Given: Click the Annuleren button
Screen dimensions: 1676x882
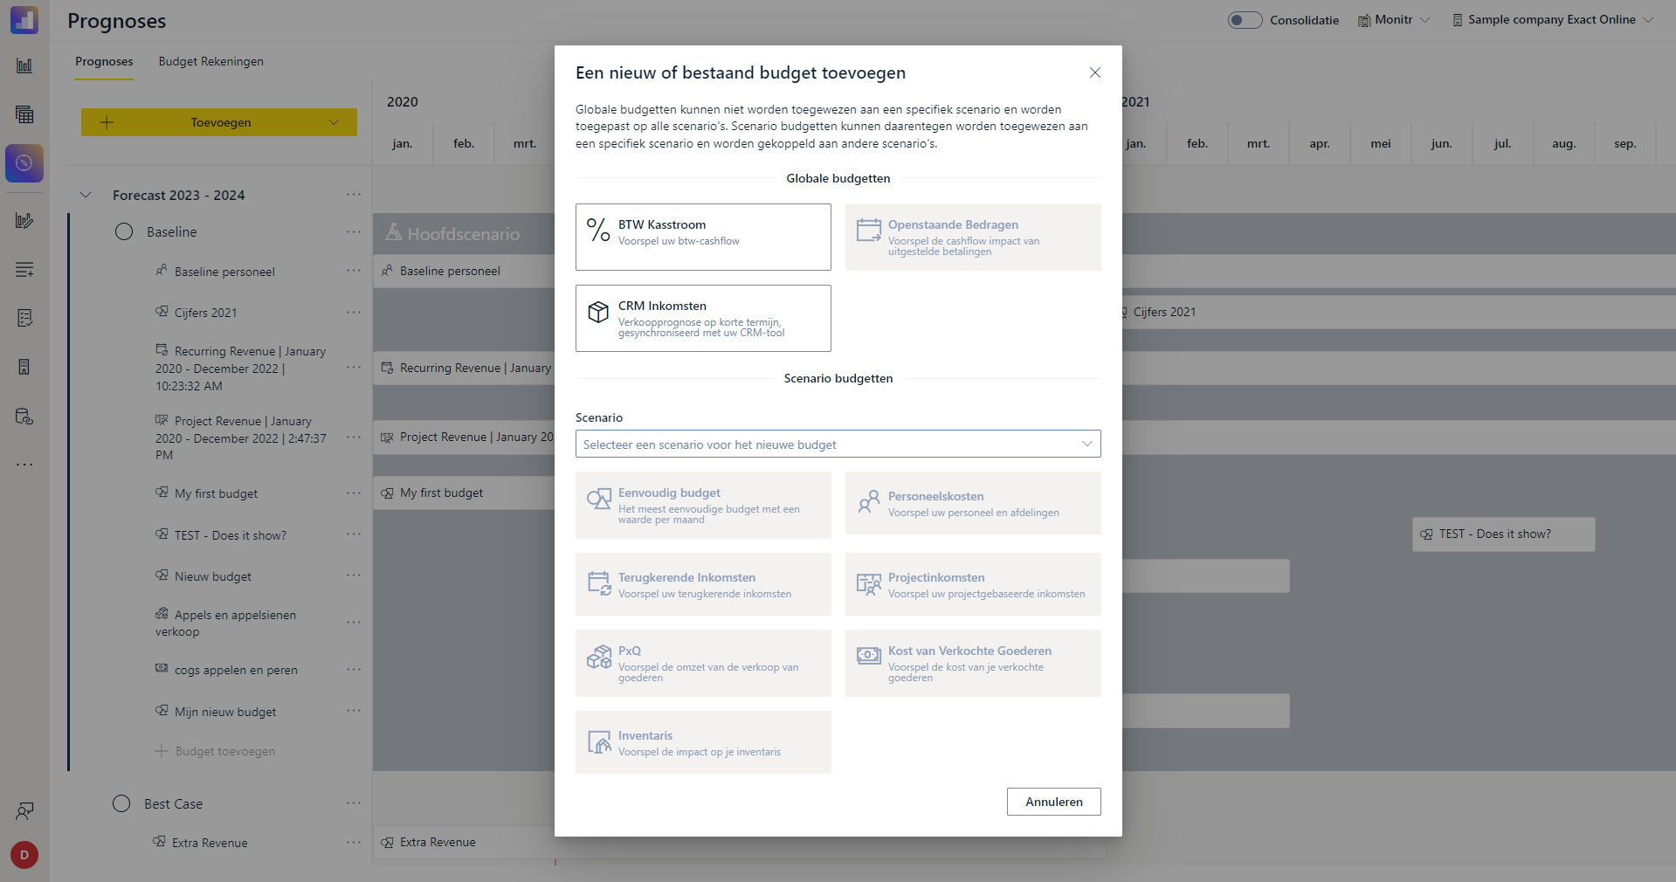Looking at the screenshot, I should click(x=1053, y=802).
